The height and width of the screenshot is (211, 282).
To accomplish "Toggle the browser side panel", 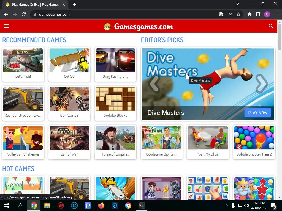I will [x=258, y=14].
